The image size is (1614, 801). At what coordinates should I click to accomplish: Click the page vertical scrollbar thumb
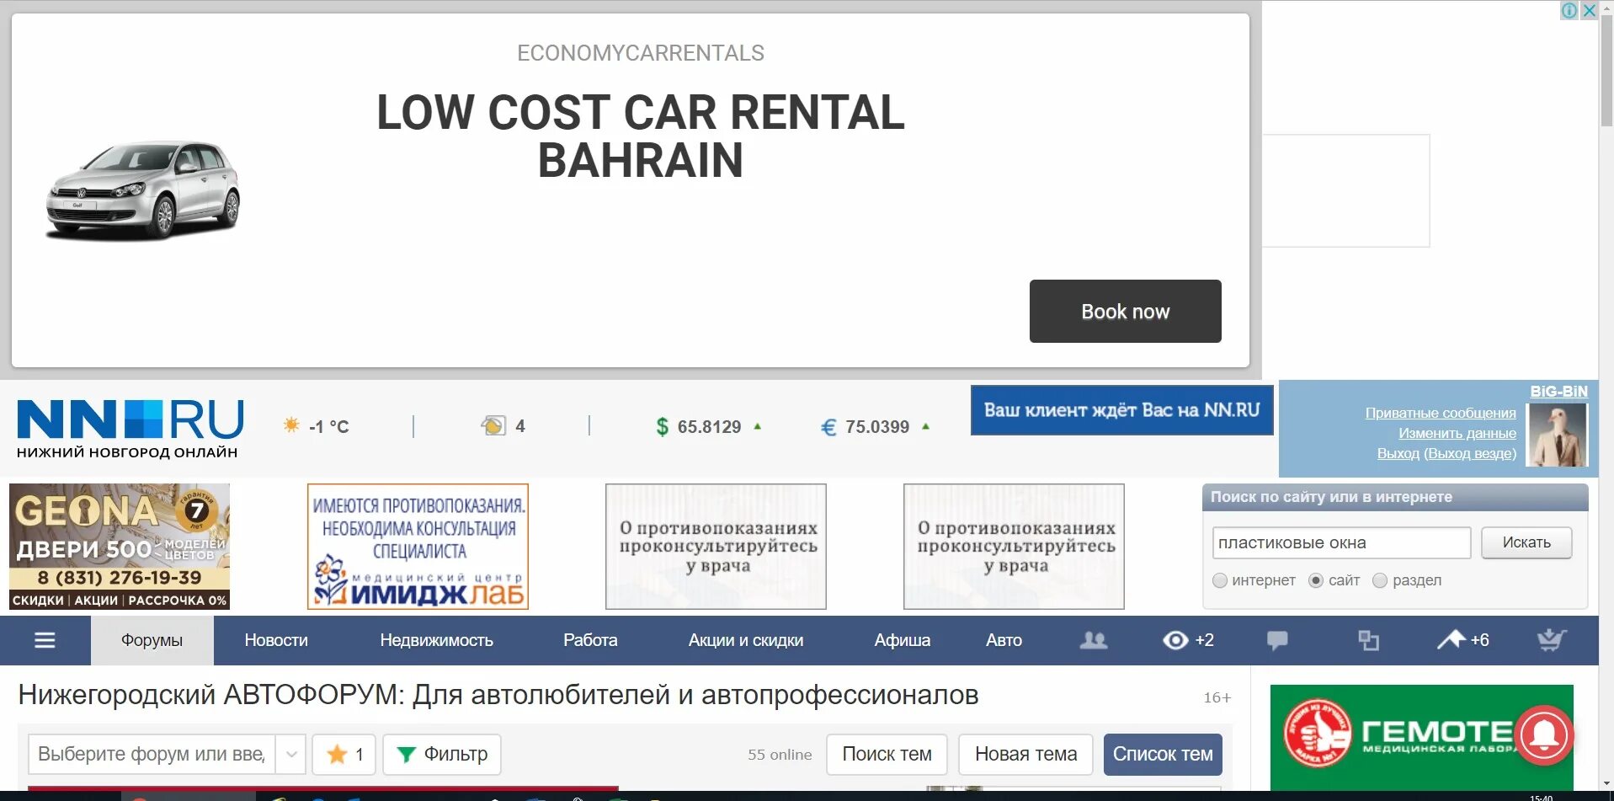[x=1606, y=72]
